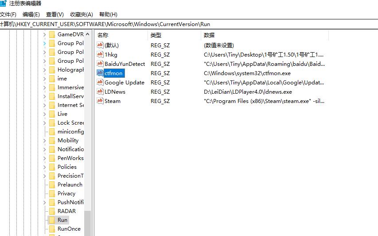
Task: Click the steam.exe path data cell
Action: pos(264,101)
